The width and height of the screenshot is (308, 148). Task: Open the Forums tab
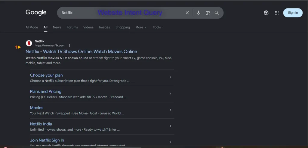72,27
